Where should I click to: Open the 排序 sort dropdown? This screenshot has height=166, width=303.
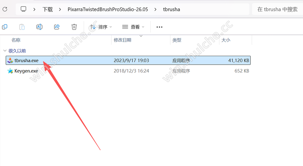click(101, 27)
